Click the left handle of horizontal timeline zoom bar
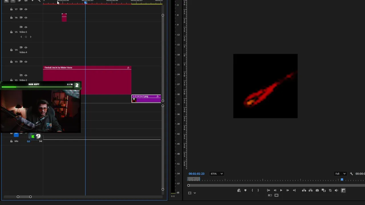The image size is (365, 205). tap(18, 197)
